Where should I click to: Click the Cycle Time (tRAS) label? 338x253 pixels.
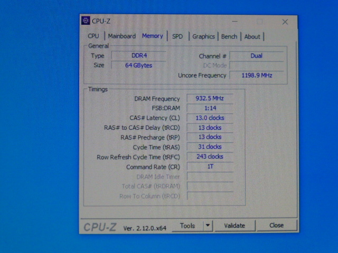point(156,148)
